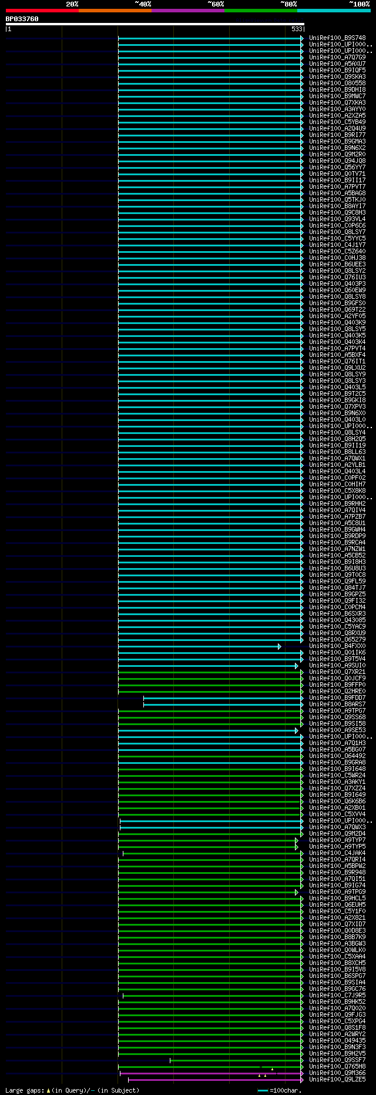376x1095 pixels.
Task: Click the cyan bar of UniRef100_B8ARS7
Action: pos(224,705)
